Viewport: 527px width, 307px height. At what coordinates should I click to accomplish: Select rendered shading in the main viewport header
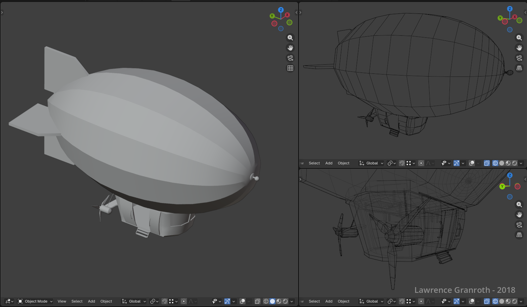click(285, 301)
